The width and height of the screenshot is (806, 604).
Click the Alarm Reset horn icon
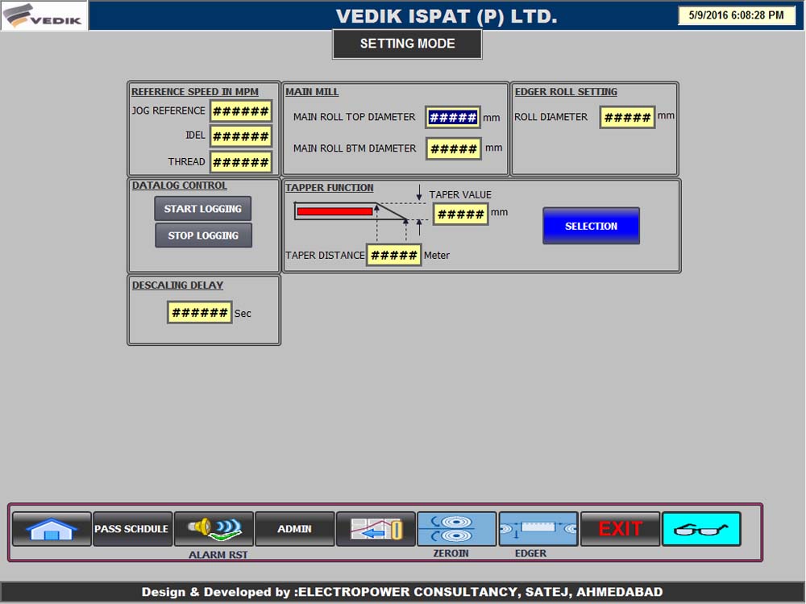pos(214,529)
